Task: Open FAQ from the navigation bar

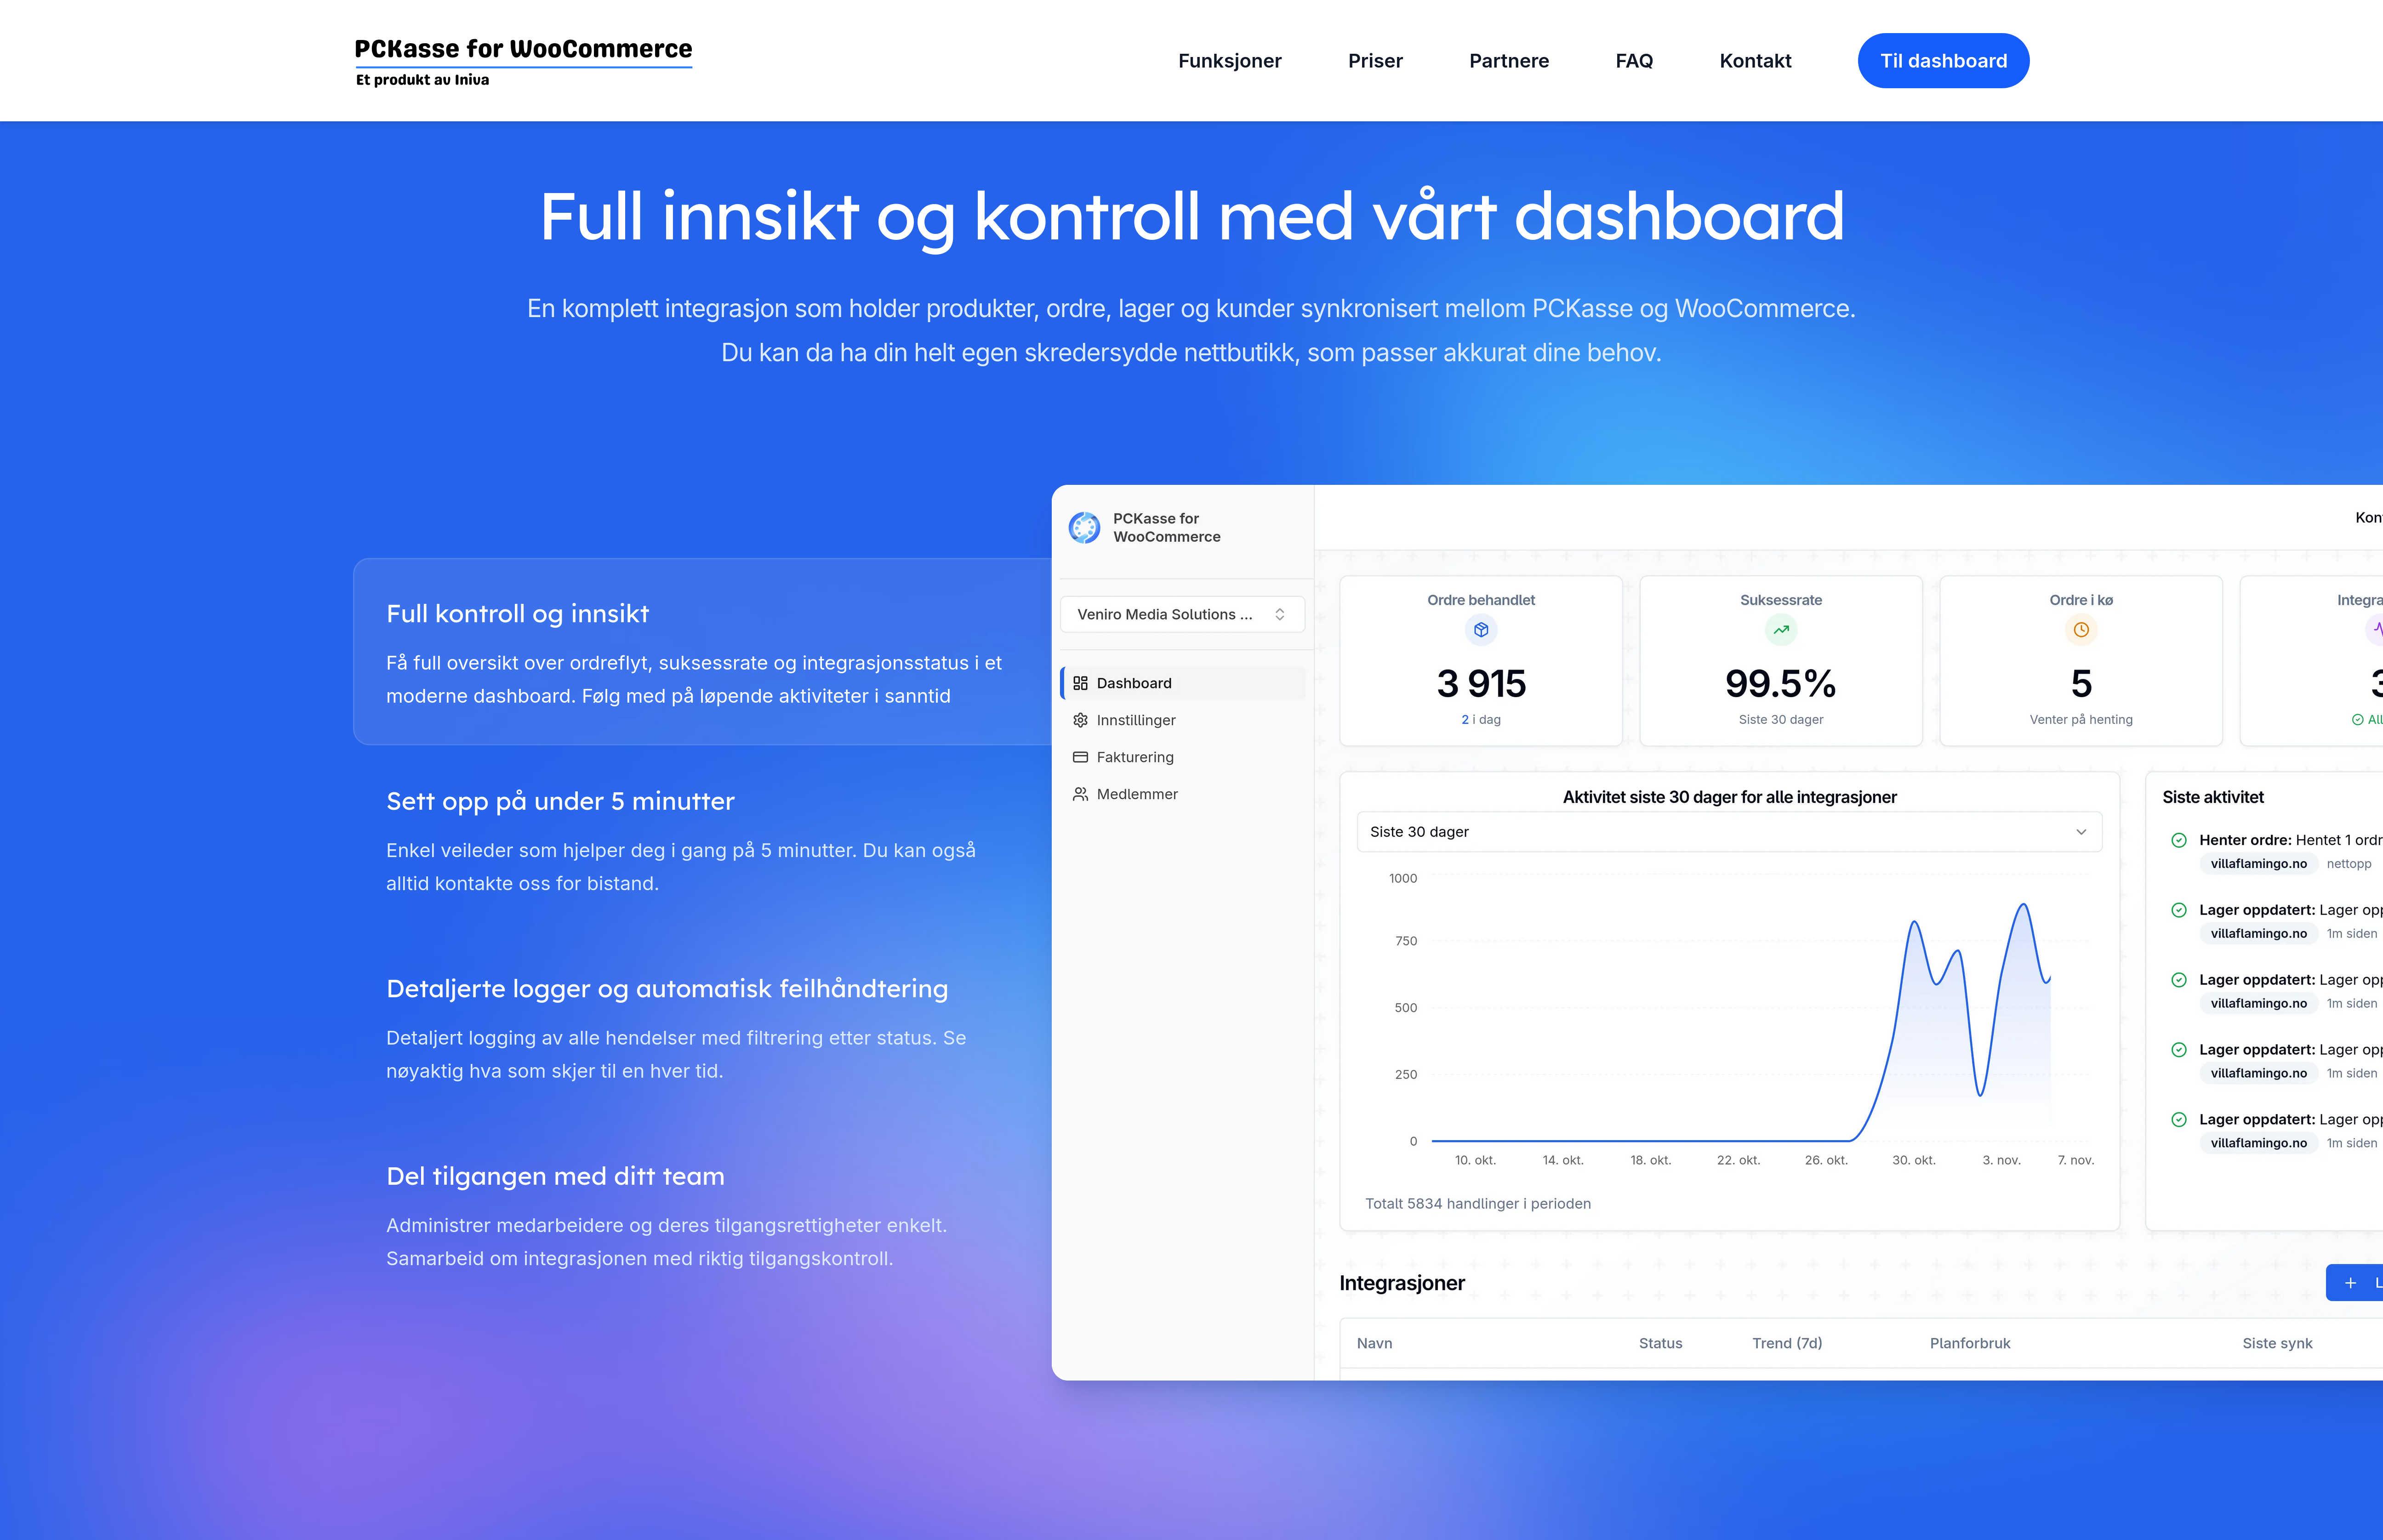Action: click(x=1634, y=60)
